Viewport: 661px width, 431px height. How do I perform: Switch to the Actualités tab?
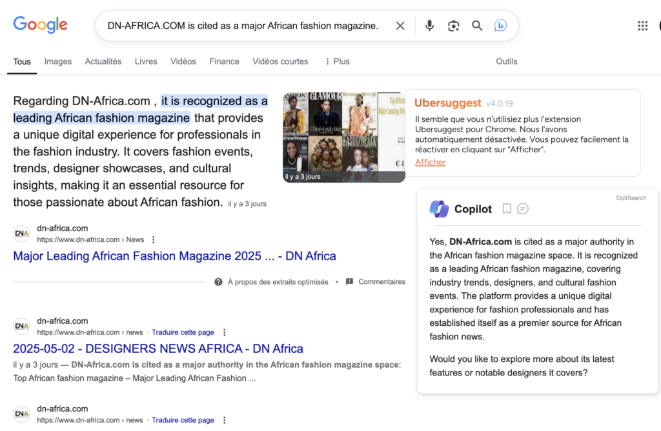(103, 61)
